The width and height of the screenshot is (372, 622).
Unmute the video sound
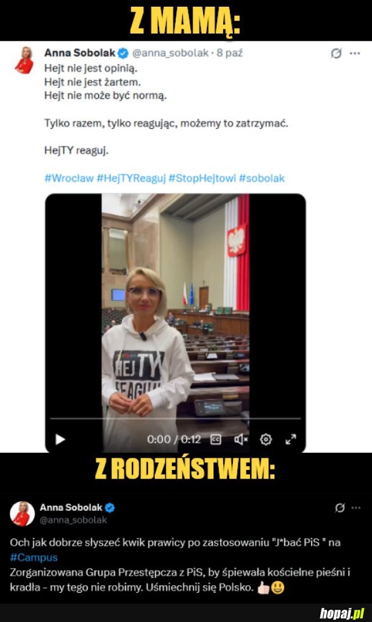(x=241, y=439)
